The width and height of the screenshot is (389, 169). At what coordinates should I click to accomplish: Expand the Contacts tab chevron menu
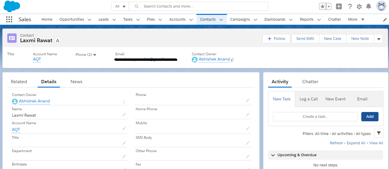[221, 19]
